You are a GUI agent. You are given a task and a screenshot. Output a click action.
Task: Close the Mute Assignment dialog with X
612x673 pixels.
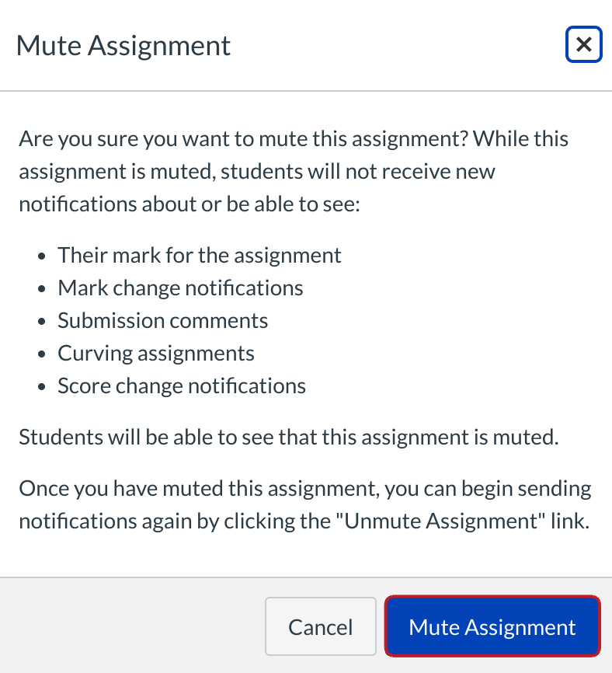pyautogui.click(x=583, y=45)
